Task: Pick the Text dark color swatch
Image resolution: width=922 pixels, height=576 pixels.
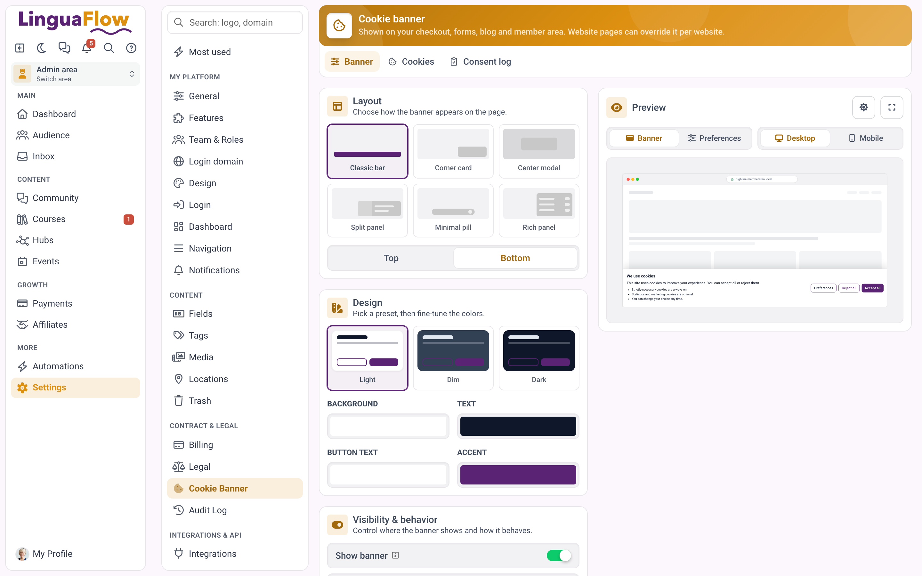Action: [x=518, y=426]
